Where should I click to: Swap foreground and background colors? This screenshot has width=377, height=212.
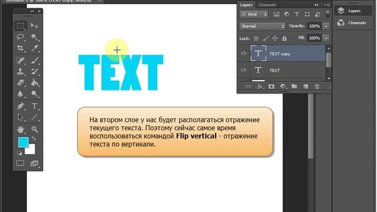pyautogui.click(x=34, y=139)
